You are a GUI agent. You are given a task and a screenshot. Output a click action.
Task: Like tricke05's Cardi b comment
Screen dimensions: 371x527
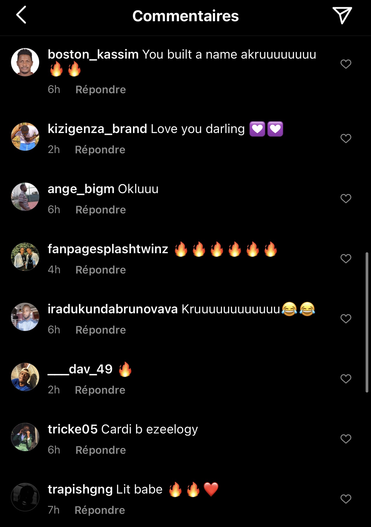coord(346,439)
